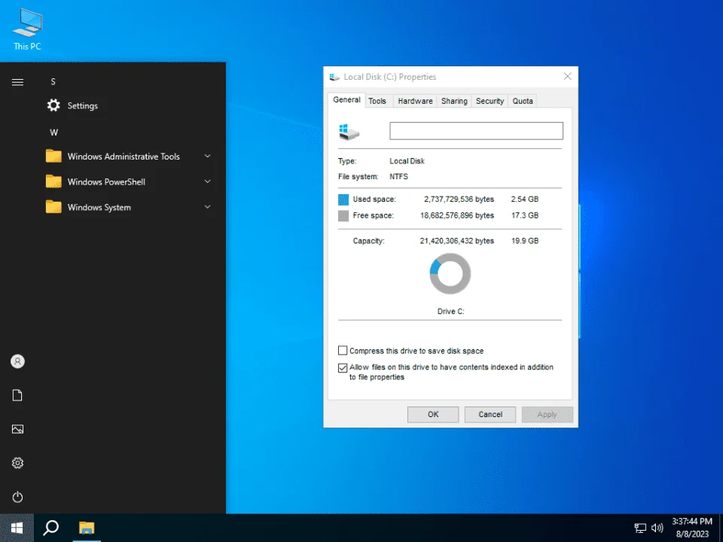Click the OK button
The height and width of the screenshot is (542, 723).
tap(433, 414)
